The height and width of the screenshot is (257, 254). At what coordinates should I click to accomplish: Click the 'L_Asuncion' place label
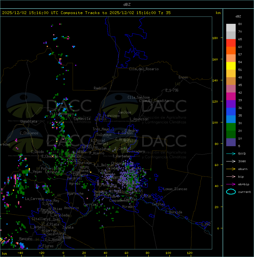click(139, 119)
